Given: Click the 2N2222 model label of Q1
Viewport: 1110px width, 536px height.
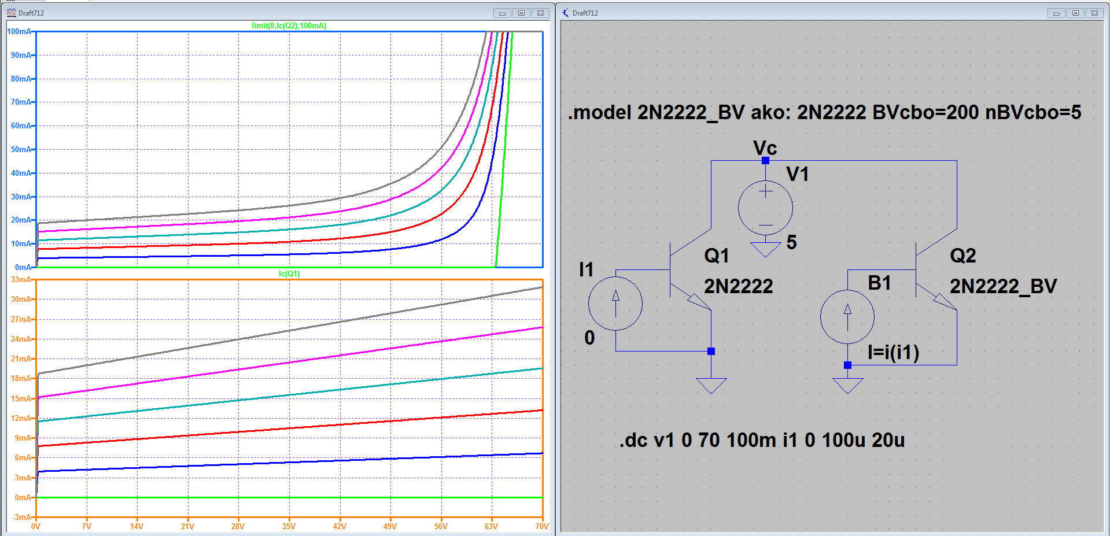Looking at the screenshot, I should [739, 286].
